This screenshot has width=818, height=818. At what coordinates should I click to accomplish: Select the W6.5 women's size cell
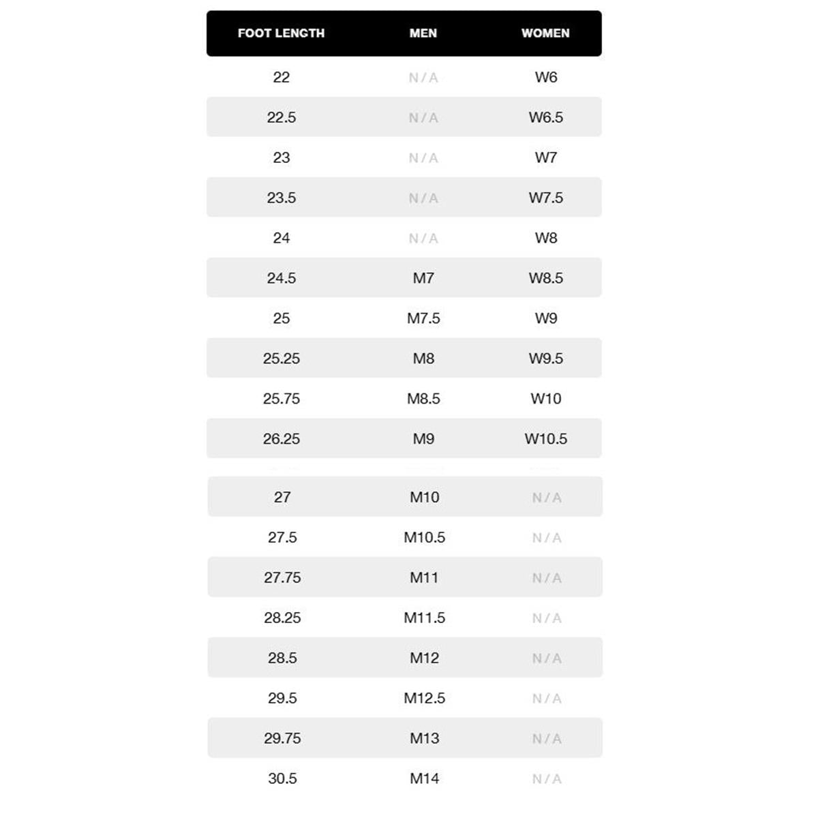[x=546, y=117]
